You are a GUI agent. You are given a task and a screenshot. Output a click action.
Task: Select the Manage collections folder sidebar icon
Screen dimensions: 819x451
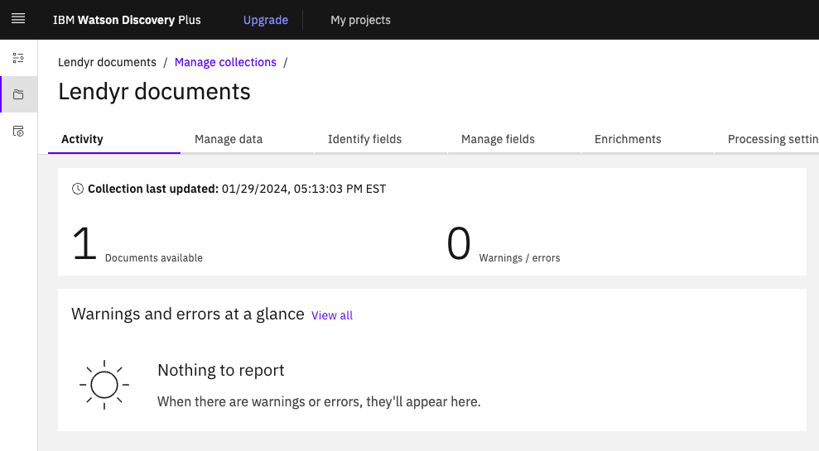[x=18, y=94]
